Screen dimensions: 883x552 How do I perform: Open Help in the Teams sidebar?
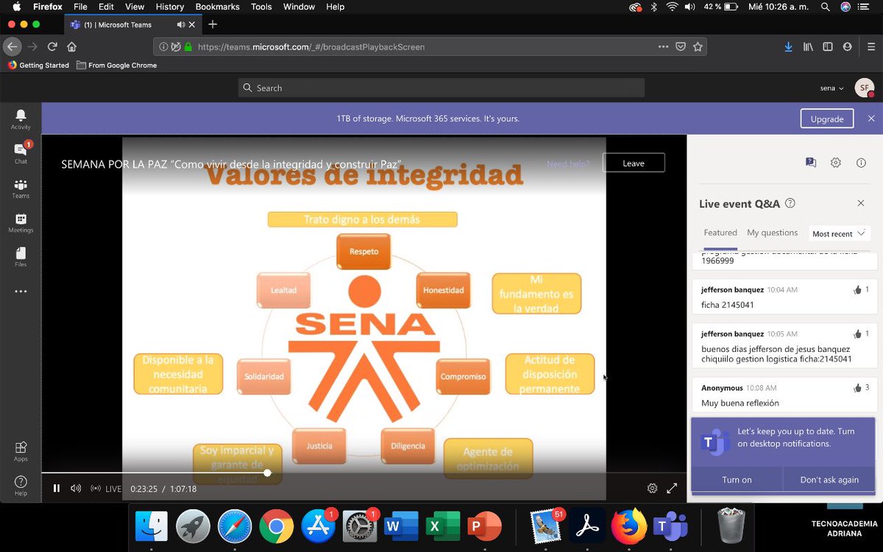(x=21, y=486)
